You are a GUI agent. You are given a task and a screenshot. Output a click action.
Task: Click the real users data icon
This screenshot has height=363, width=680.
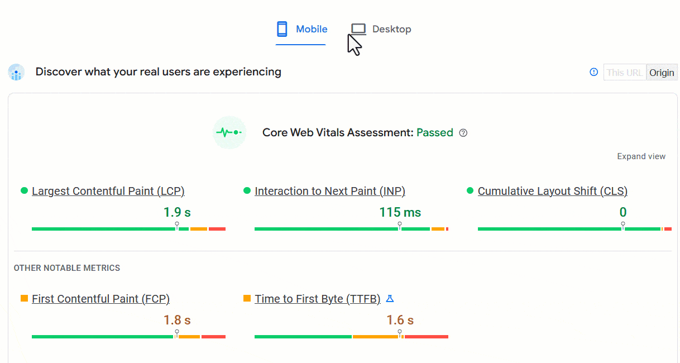16,72
